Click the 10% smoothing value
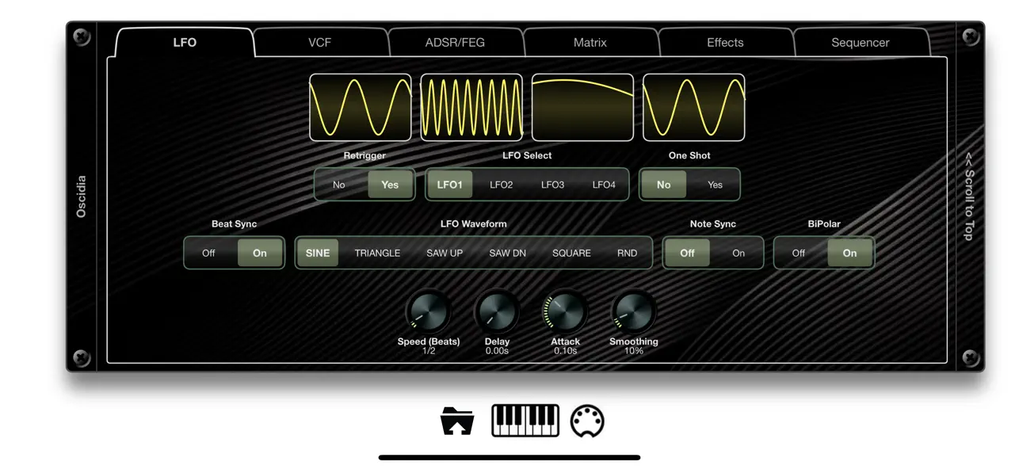Screen dimensions: 1019x469 [x=634, y=351]
